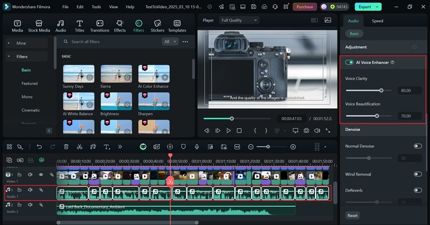The height and width of the screenshot is (225, 430).
Task: Open the Titles panel
Action: (x=80, y=26)
